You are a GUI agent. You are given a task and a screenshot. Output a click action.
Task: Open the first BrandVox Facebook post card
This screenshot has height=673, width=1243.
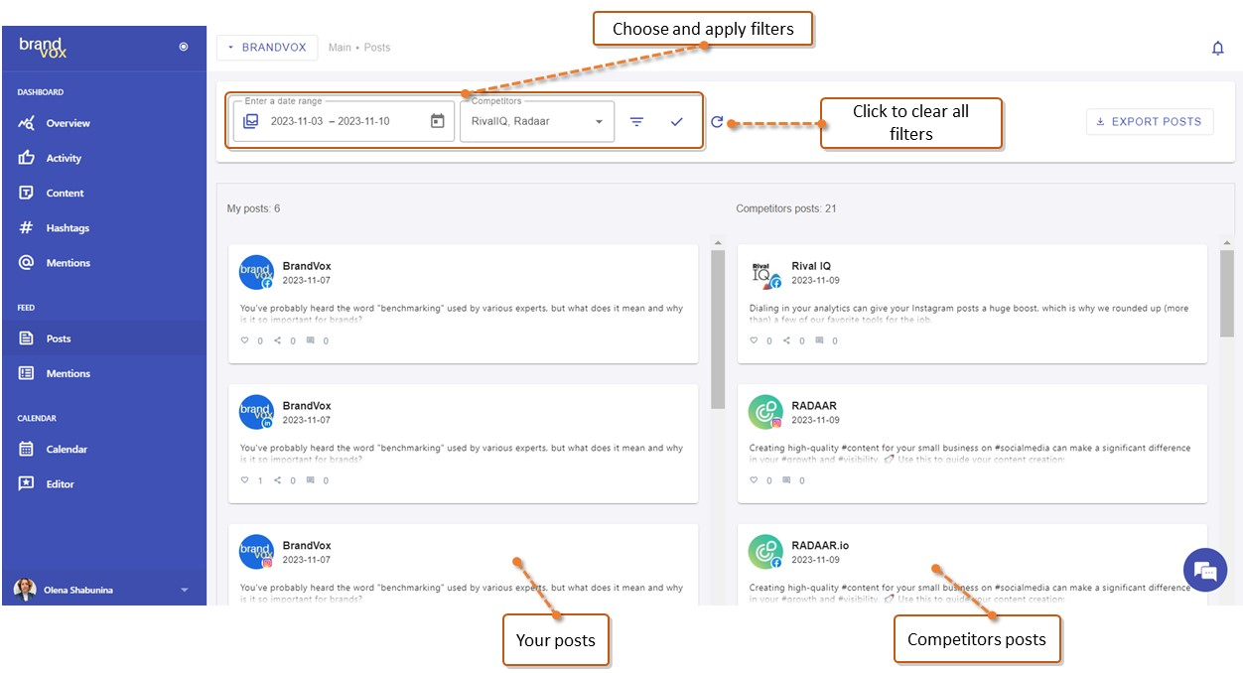464,304
